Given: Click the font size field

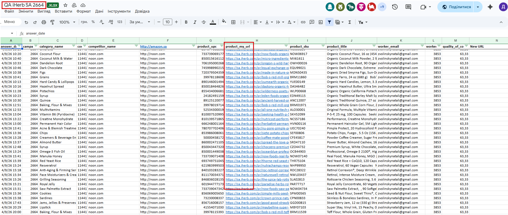Looking at the screenshot, I should [x=168, y=22].
